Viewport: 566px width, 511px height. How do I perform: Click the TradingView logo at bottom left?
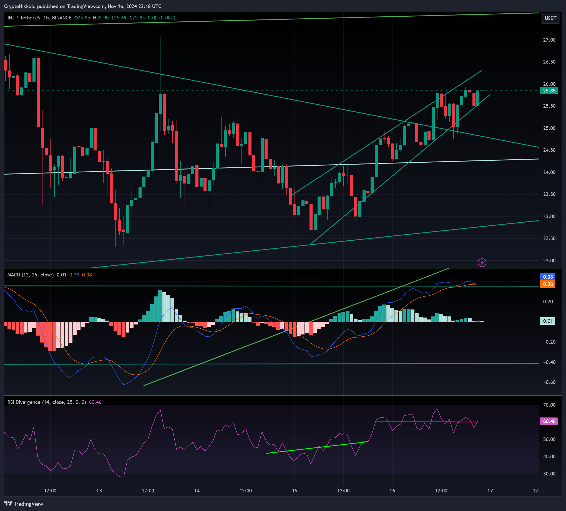coord(24,504)
